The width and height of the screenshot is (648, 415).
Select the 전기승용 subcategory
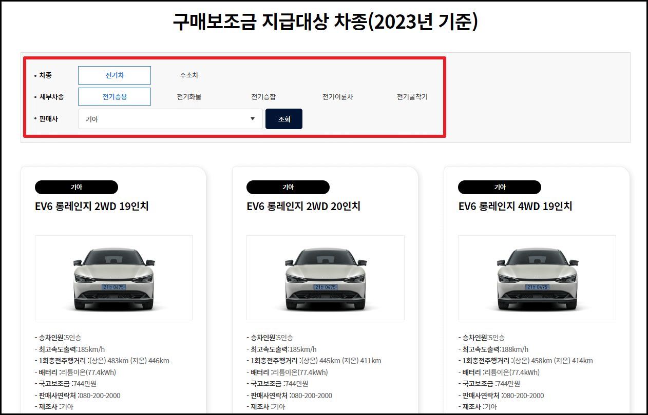tap(114, 96)
